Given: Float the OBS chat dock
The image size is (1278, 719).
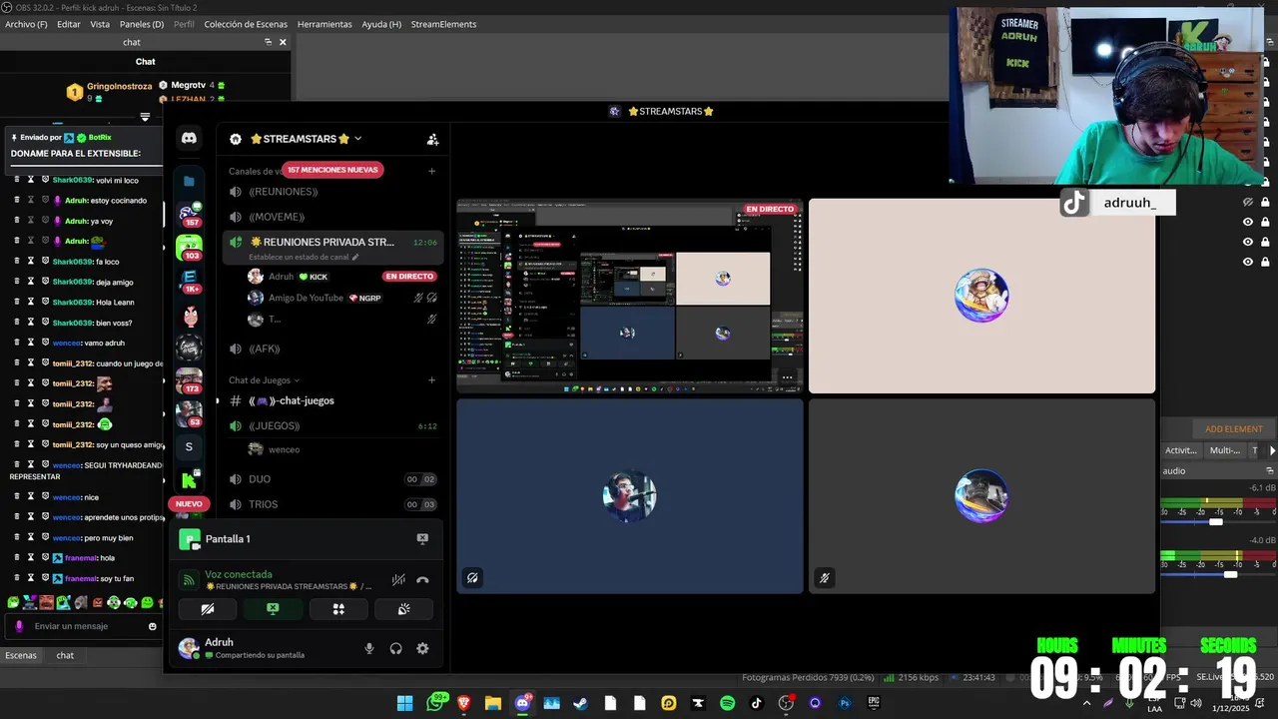Looking at the screenshot, I should [x=268, y=42].
